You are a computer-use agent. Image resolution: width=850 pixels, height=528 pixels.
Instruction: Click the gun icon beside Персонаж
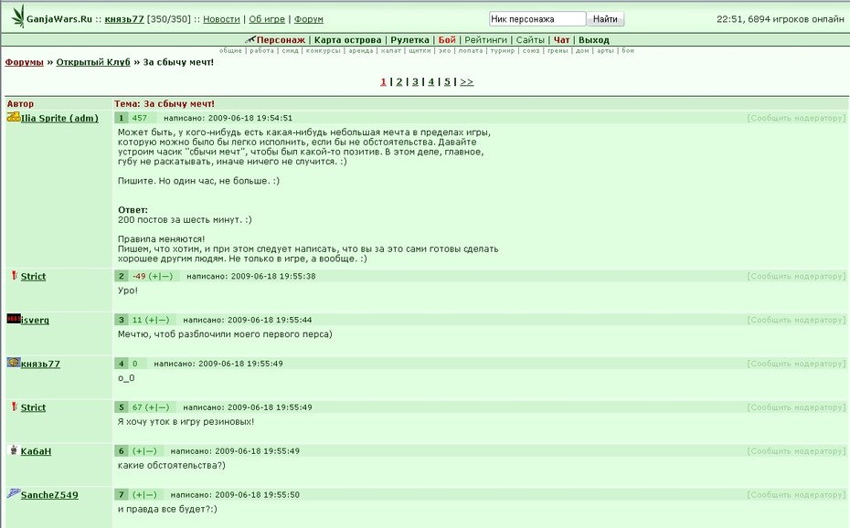[250, 39]
